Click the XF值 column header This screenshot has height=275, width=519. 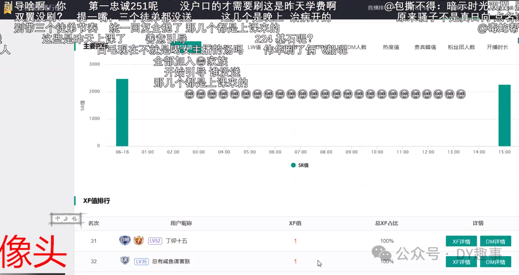[295, 223]
